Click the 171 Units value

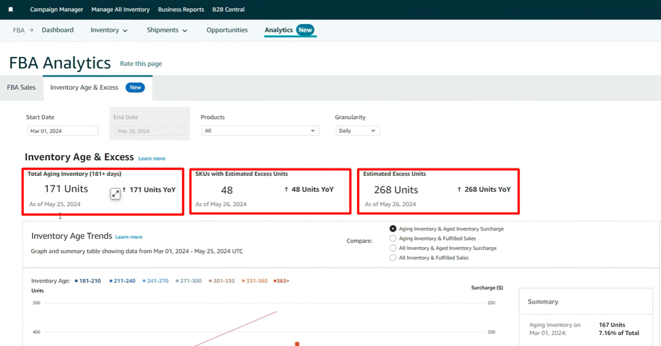click(66, 189)
